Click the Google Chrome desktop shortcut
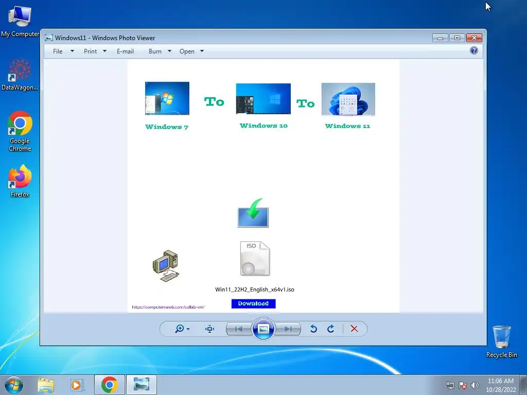The image size is (527, 395). tap(20, 131)
